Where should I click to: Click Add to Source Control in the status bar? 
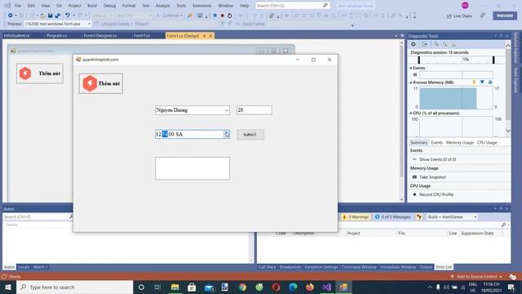(x=476, y=277)
